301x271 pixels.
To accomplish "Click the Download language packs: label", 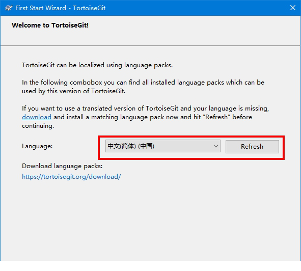I will [62, 166].
